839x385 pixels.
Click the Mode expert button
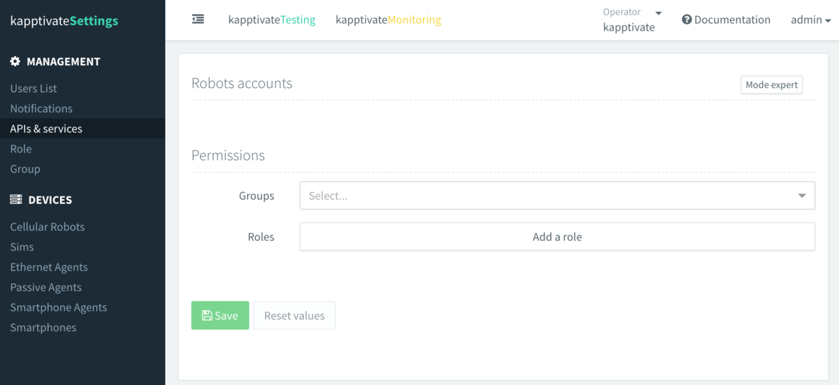[771, 85]
